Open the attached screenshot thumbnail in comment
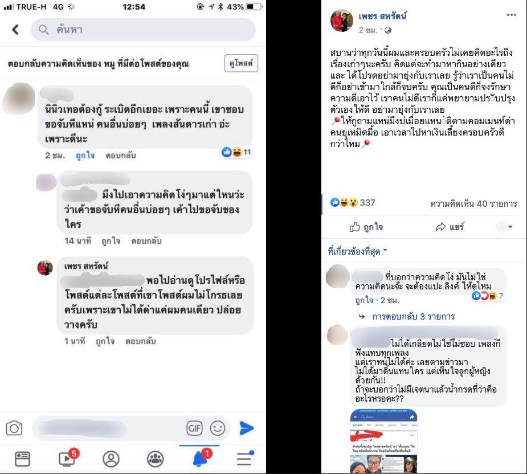Image resolution: width=527 pixels, height=474 pixels. (x=383, y=441)
